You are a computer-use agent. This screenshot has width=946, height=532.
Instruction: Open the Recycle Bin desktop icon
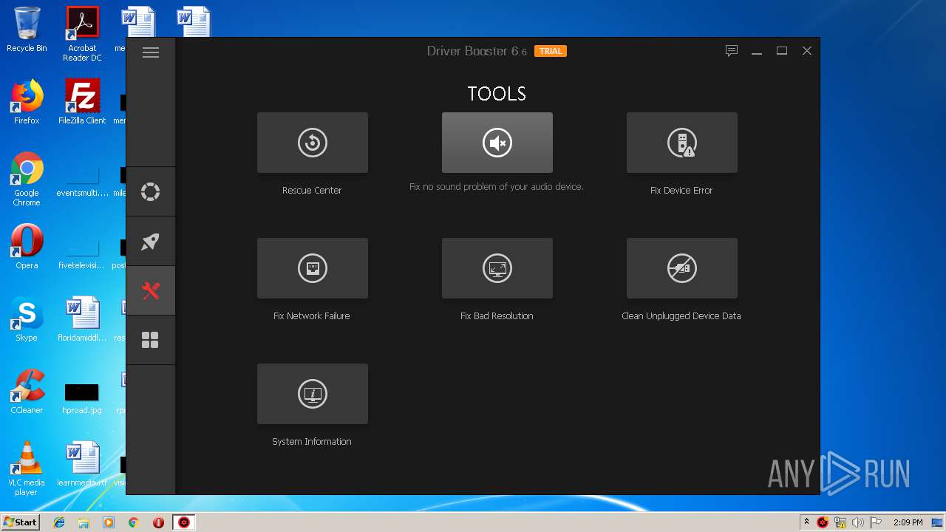click(x=27, y=30)
